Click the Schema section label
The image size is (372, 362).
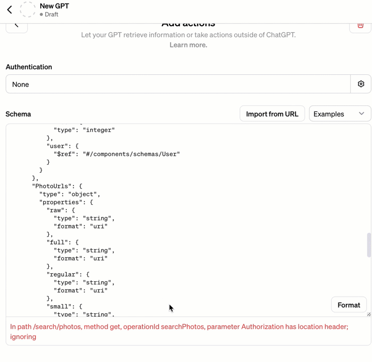[18, 114]
